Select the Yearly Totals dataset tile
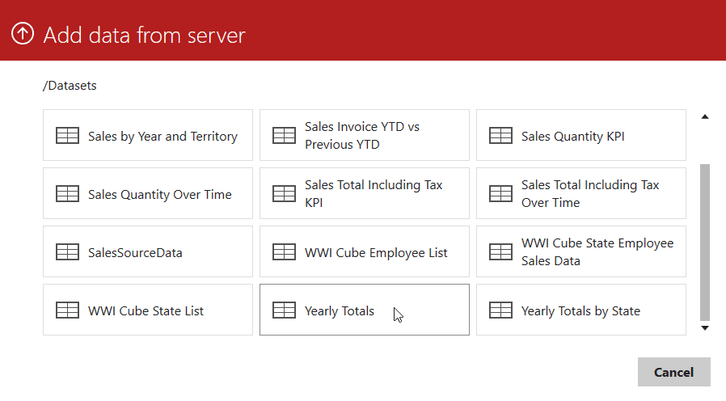The image size is (726, 401). coord(365,310)
